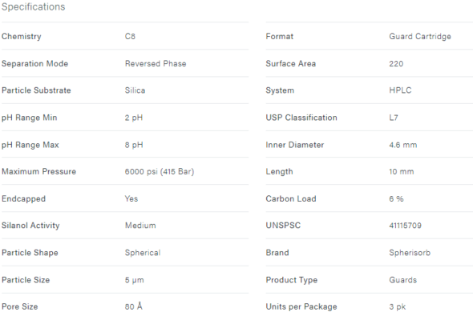Select the USP Classification L7 value
Viewport: 473px width, 320px height.
pyautogui.click(x=394, y=118)
